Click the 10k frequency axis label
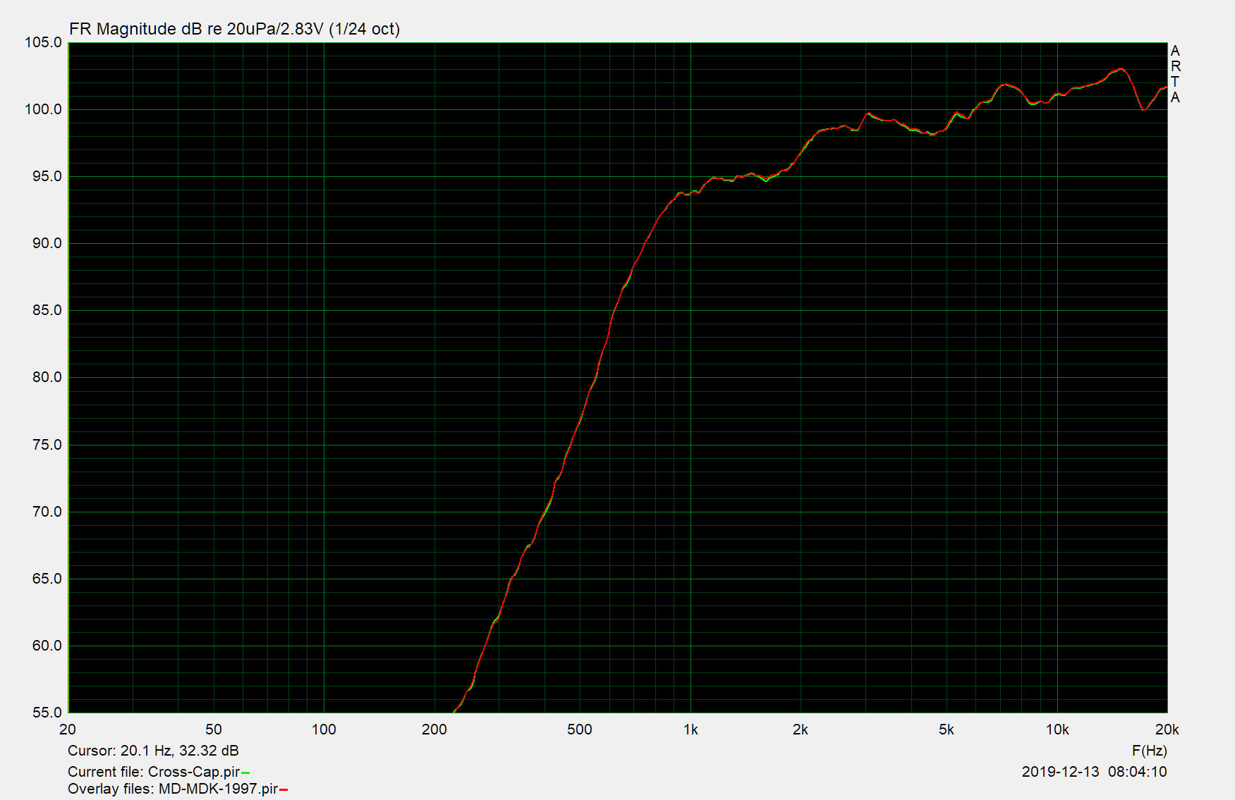1235x800 pixels. tap(1057, 730)
